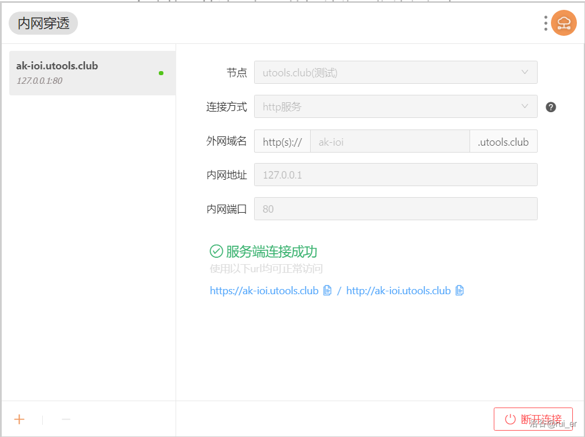
Task: Click the green success checkmark icon
Action: click(216, 251)
